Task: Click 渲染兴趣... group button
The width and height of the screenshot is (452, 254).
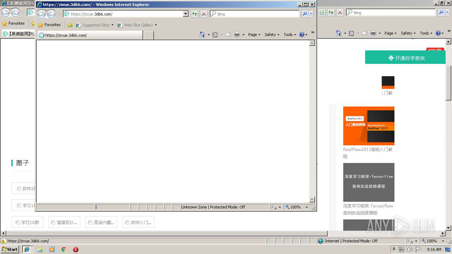Action: pos(101,222)
